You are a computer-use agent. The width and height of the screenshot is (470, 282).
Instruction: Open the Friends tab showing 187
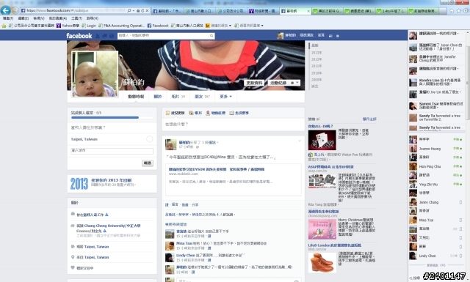click(203, 97)
